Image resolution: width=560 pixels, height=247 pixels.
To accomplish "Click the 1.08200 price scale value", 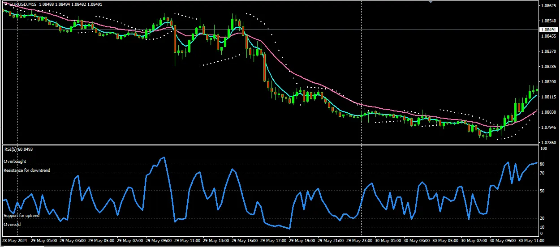I will tap(548, 82).
